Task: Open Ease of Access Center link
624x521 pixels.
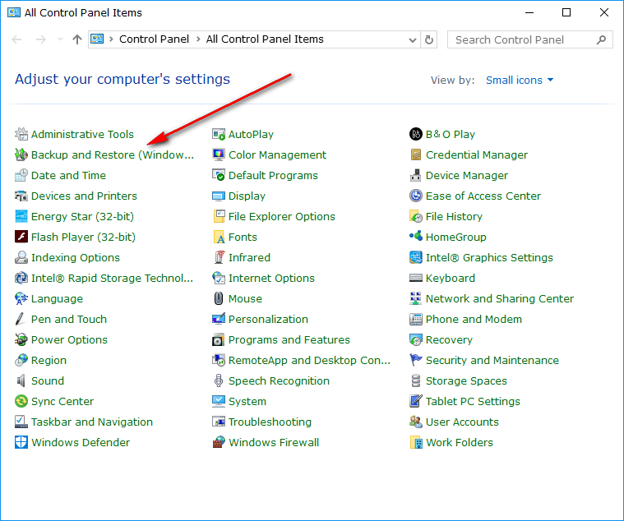Action: click(483, 196)
